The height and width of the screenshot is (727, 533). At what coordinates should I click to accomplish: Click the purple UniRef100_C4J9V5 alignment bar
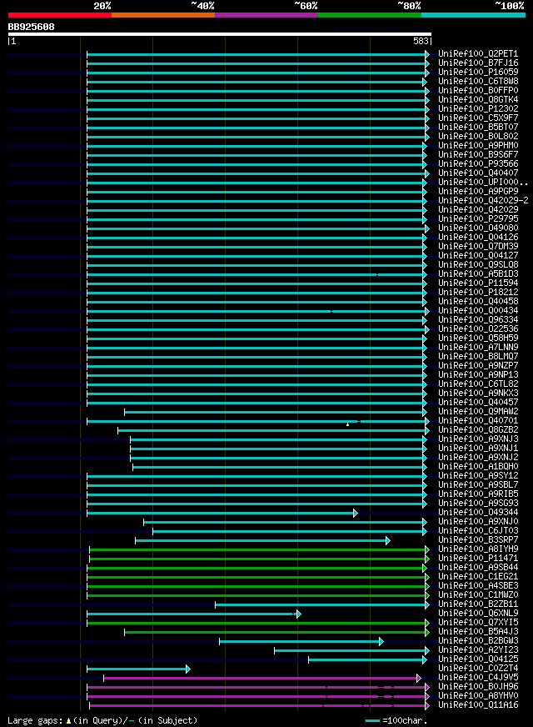point(262,679)
